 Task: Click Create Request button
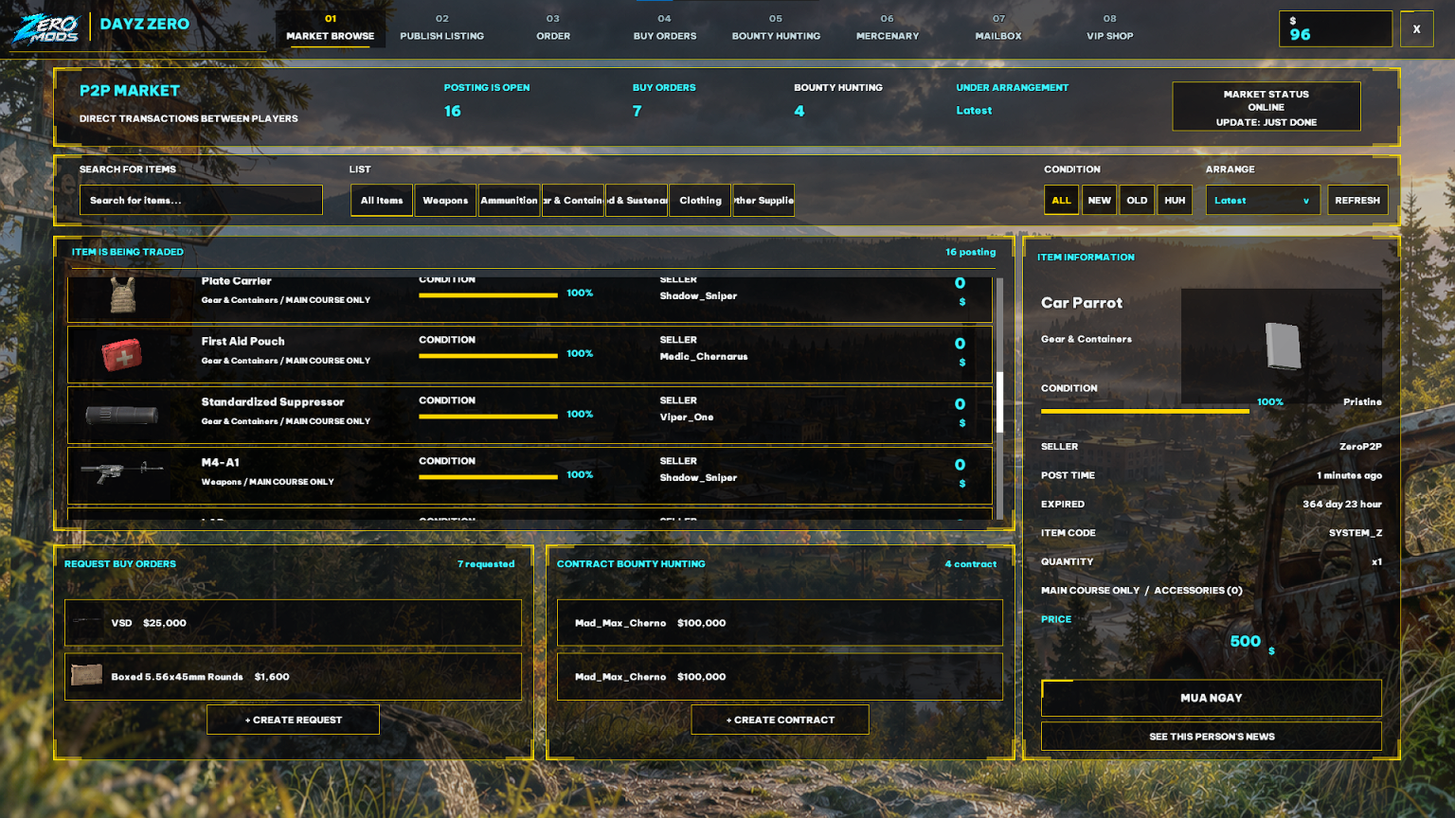point(293,720)
